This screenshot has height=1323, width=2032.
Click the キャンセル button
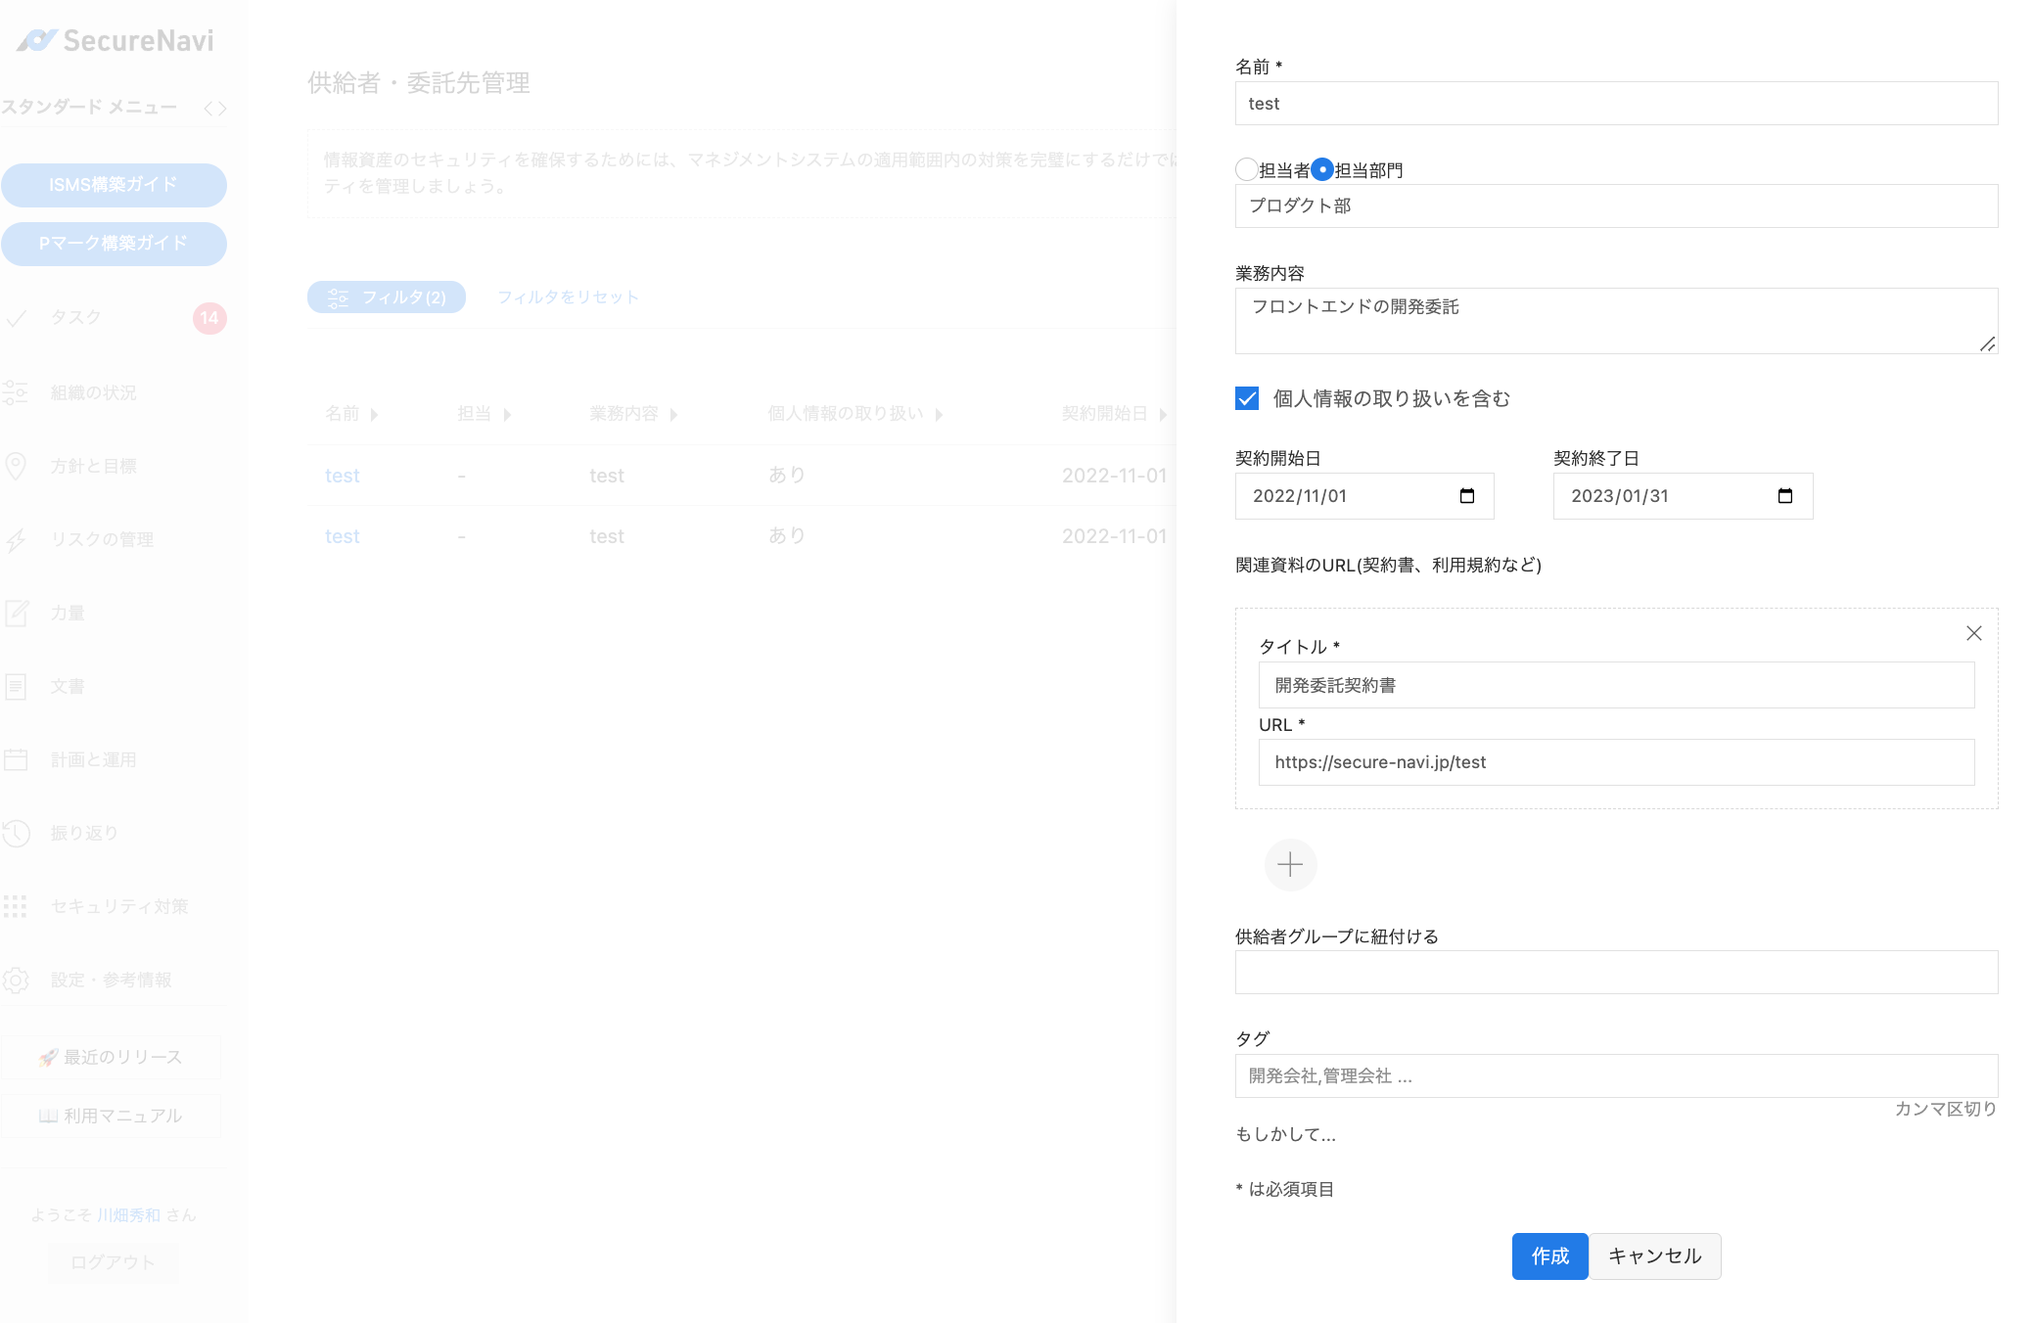1654,1256
